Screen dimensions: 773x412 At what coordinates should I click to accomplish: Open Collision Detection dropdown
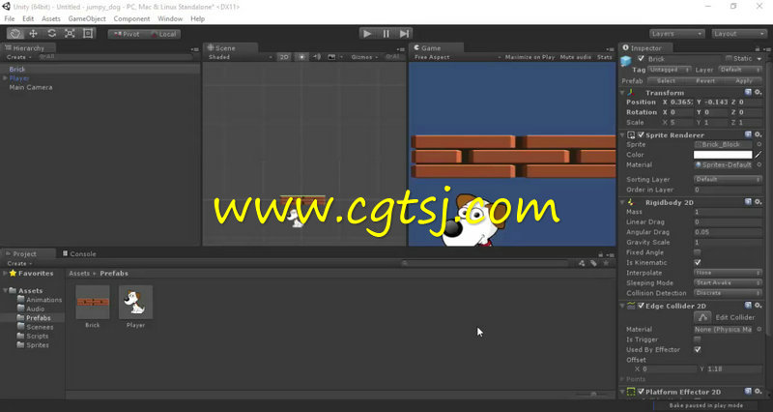point(728,293)
